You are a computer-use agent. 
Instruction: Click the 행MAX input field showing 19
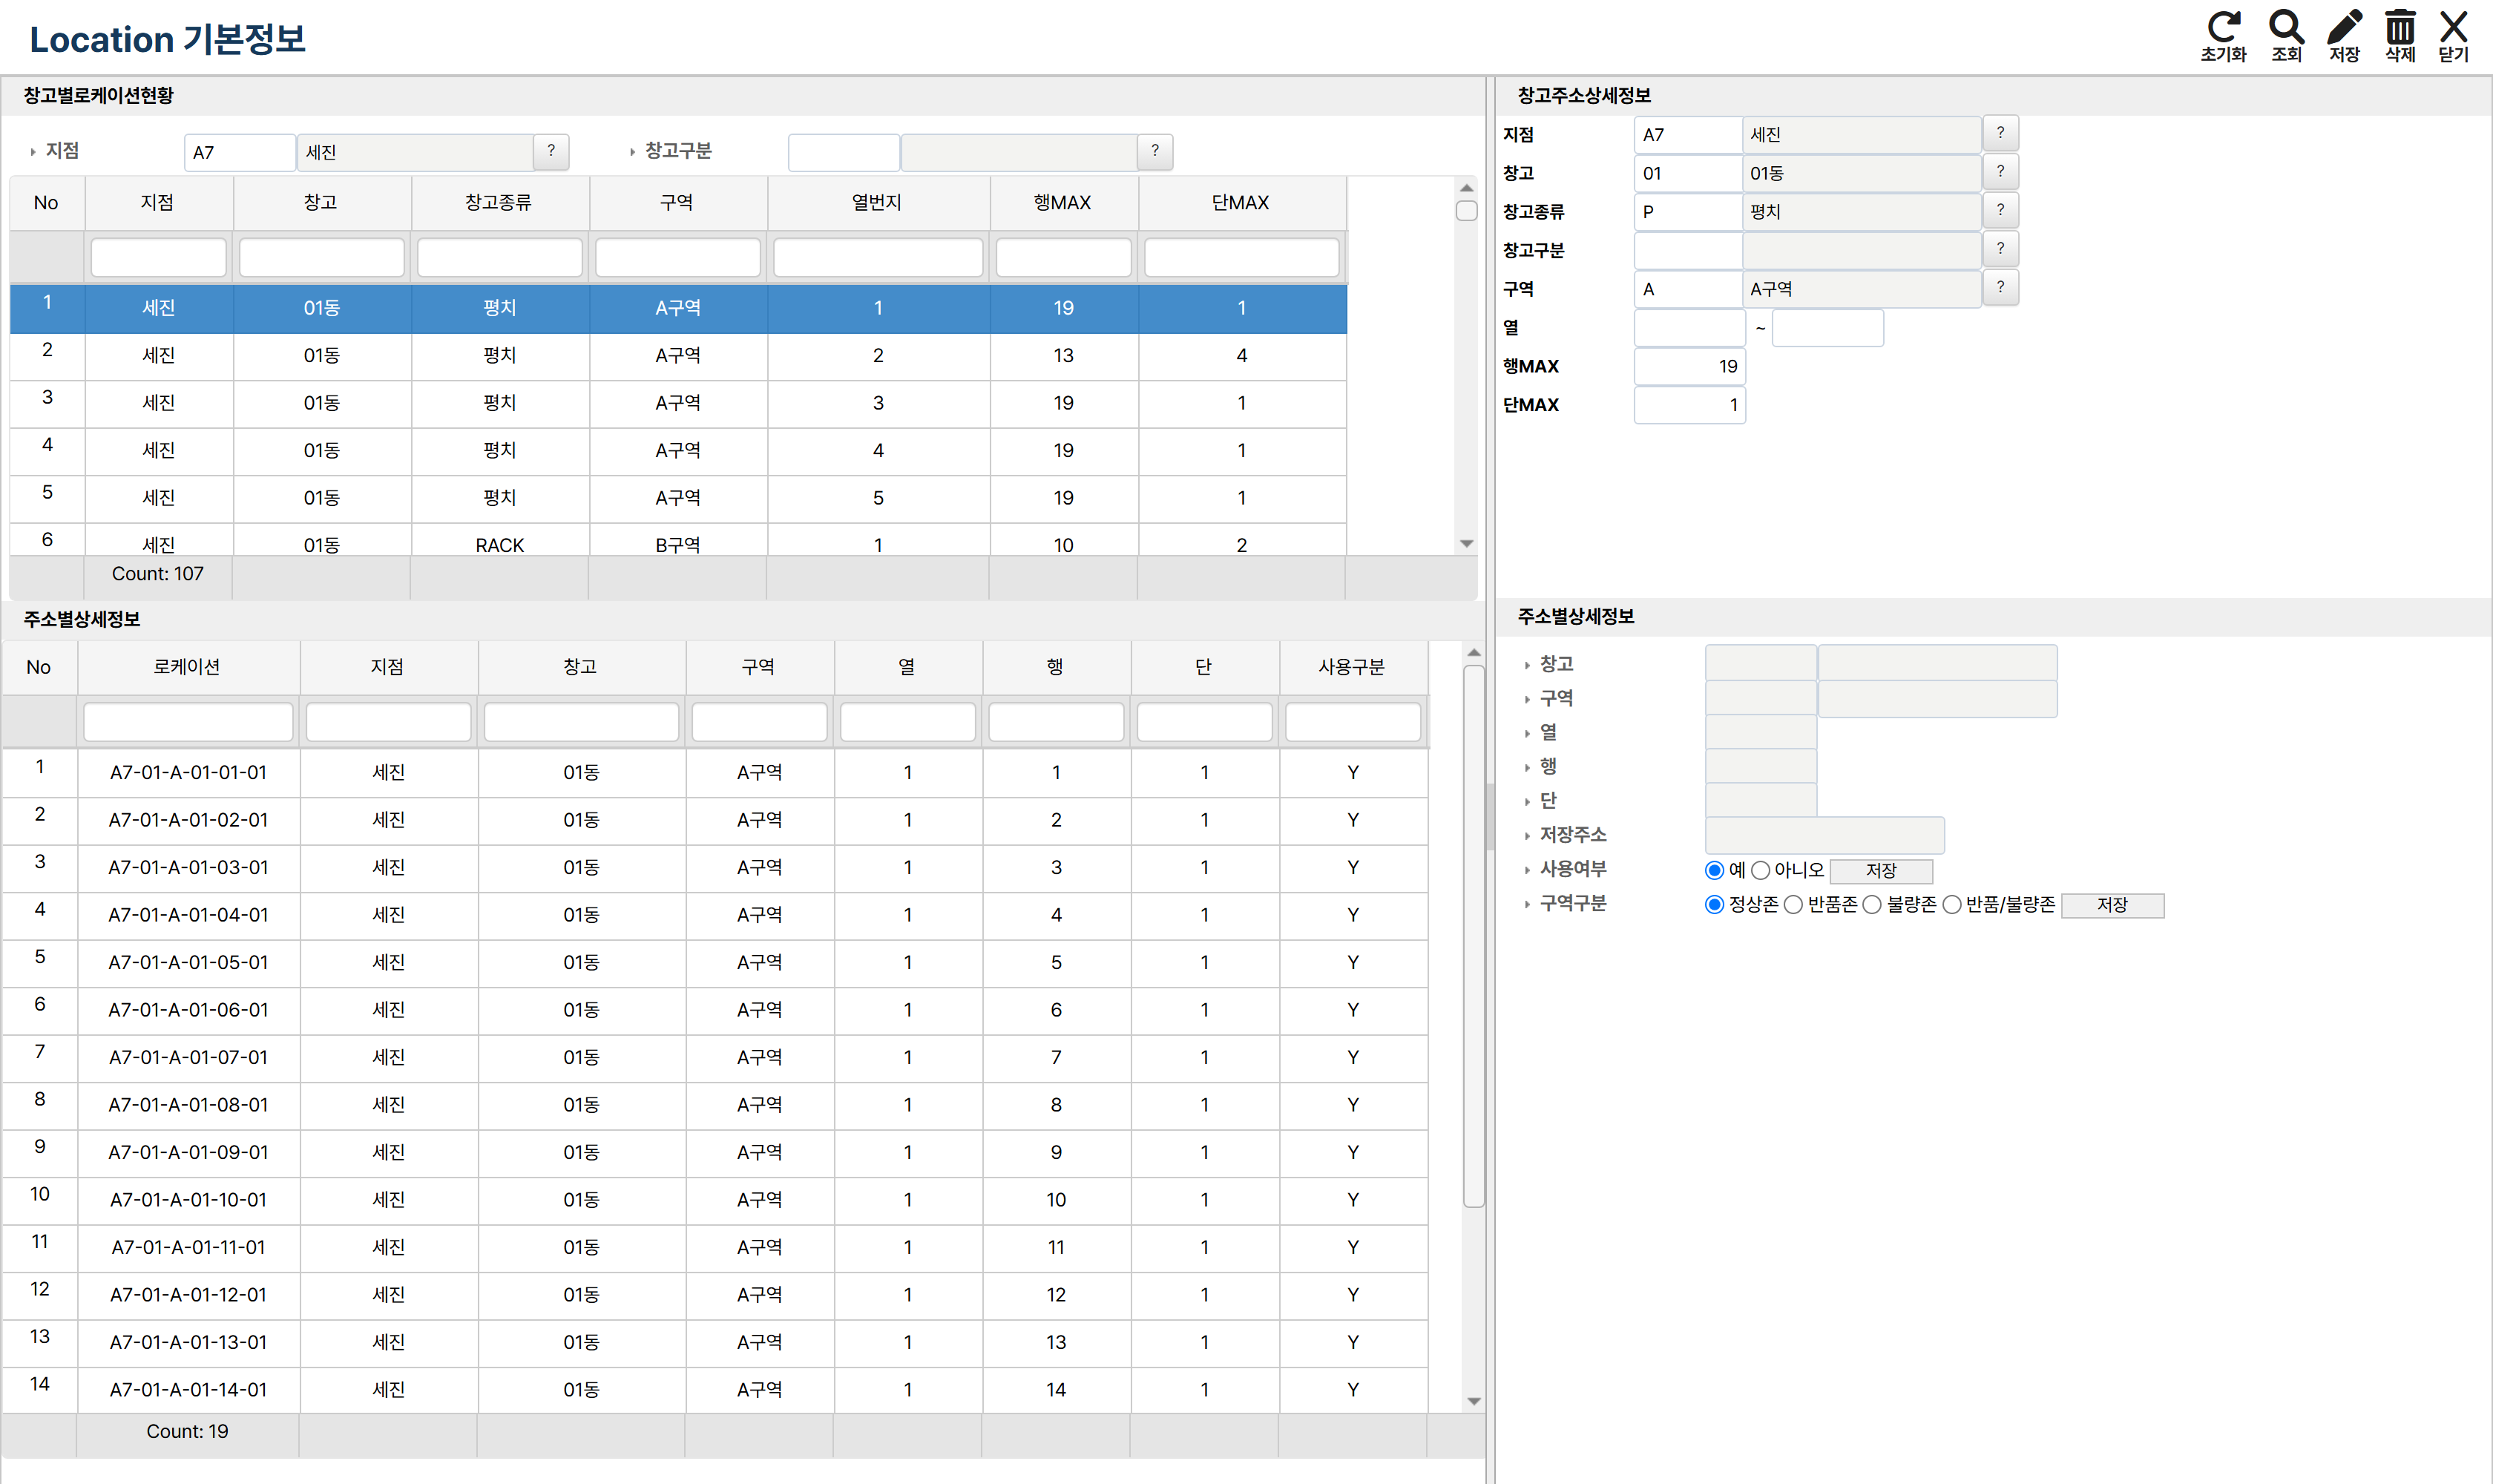coord(1689,366)
